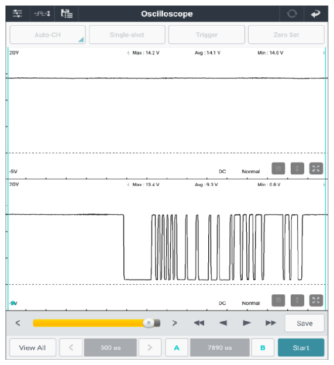Toggle top channel display mode icon

(x=278, y=168)
